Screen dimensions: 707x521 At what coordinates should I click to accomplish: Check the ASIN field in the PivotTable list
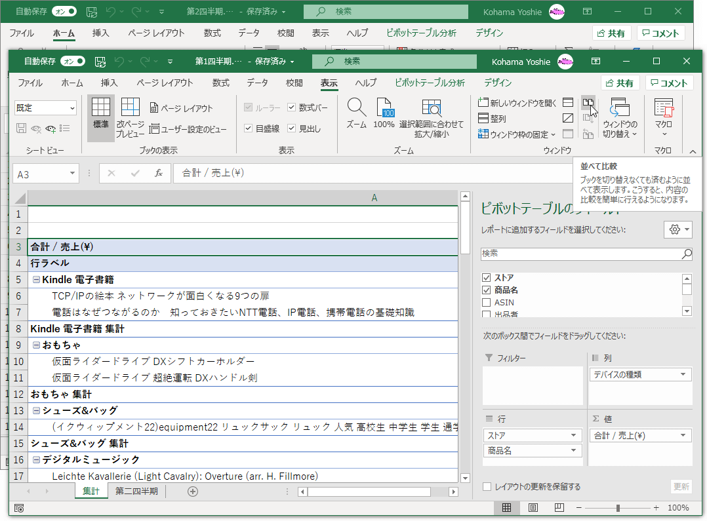click(486, 302)
